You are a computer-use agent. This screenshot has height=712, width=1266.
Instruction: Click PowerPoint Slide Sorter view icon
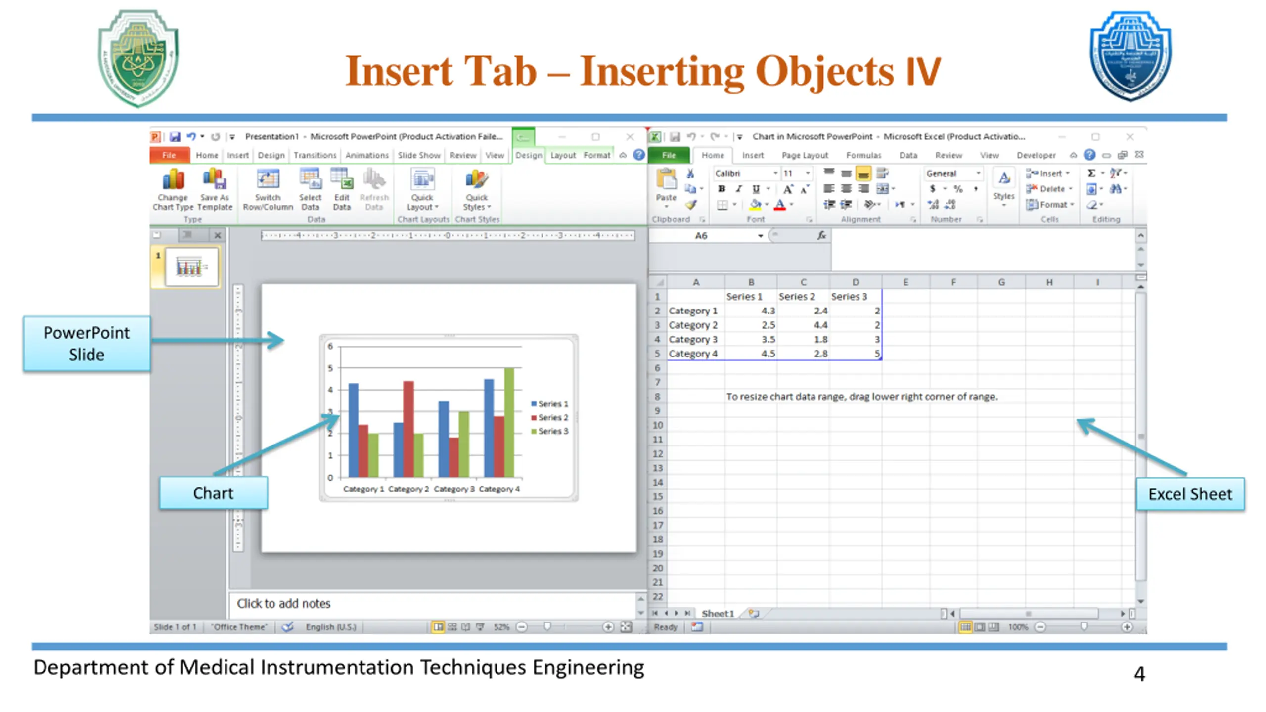(452, 627)
